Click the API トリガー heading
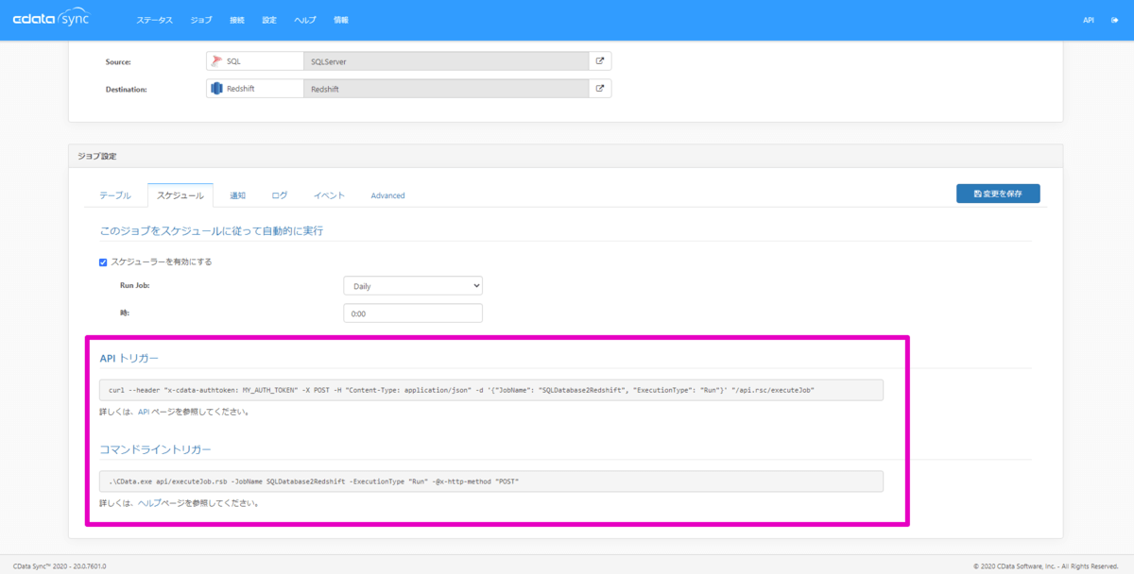This screenshot has width=1134, height=574. (129, 359)
